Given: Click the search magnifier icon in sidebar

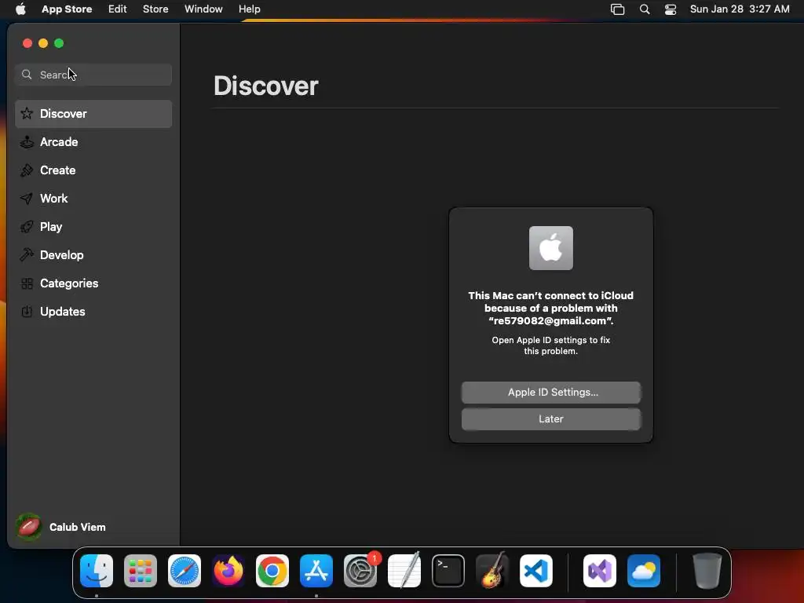Looking at the screenshot, I should pyautogui.click(x=27, y=75).
